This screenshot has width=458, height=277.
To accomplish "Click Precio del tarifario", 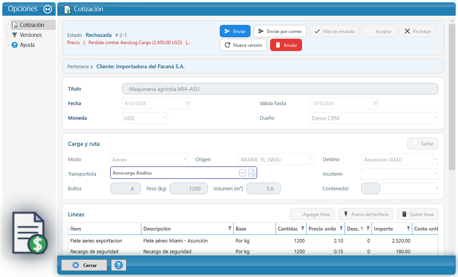I will [366, 214].
